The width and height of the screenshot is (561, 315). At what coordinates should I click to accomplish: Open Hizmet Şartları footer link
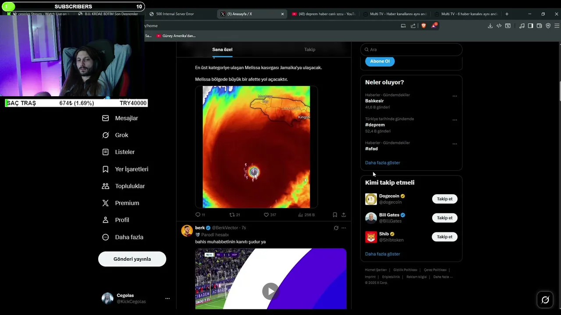pos(376,270)
